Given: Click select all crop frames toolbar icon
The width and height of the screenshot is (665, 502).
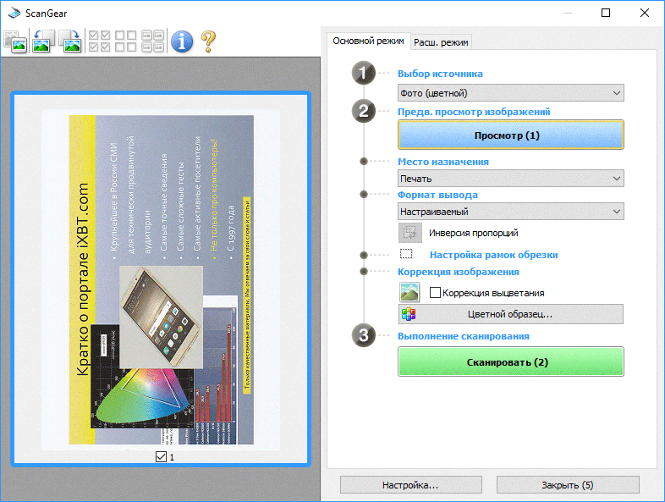Looking at the screenshot, I should coord(152,41).
